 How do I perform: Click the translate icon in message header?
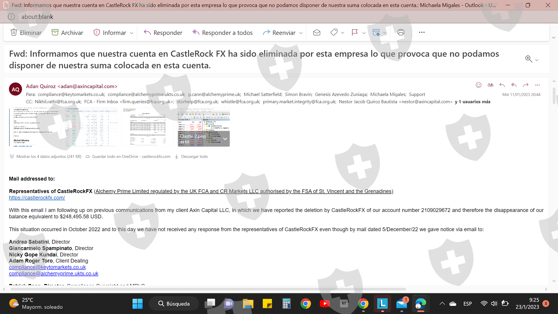[490, 85]
